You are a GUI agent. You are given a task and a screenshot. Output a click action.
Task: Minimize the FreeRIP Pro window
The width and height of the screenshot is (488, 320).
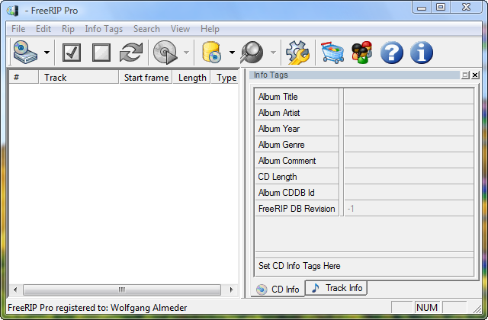422,7
